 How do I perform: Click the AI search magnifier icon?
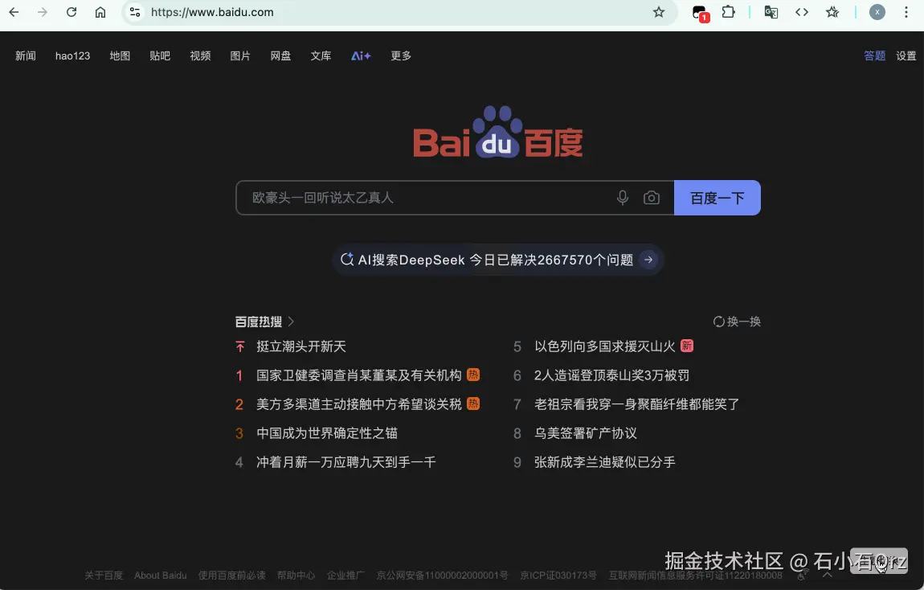(x=347, y=259)
